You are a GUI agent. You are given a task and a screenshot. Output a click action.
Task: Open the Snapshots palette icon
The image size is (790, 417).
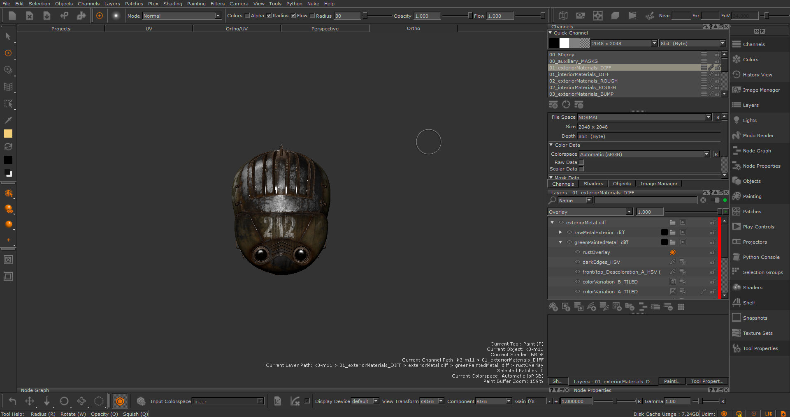pyautogui.click(x=737, y=318)
